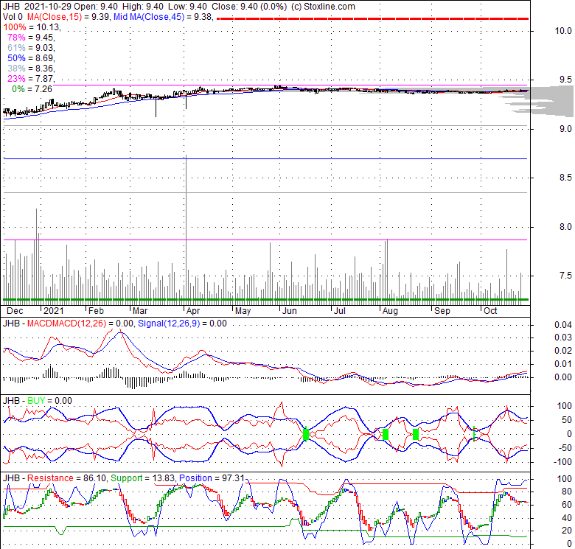Click the BUY = 0.00 indicator label
575x549 pixels.
coord(49,401)
